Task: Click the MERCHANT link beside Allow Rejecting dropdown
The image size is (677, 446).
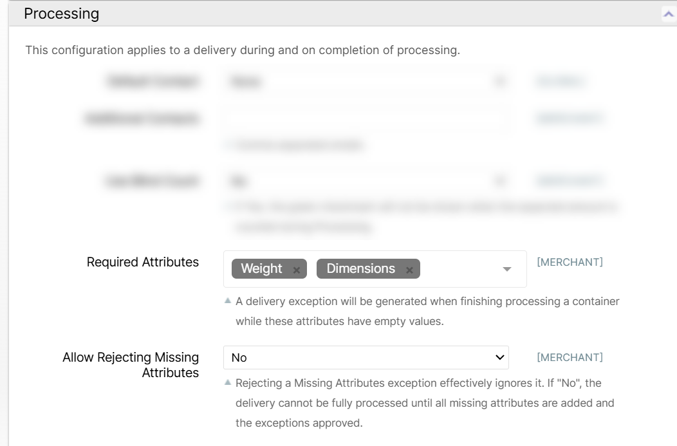Action: 570,357
